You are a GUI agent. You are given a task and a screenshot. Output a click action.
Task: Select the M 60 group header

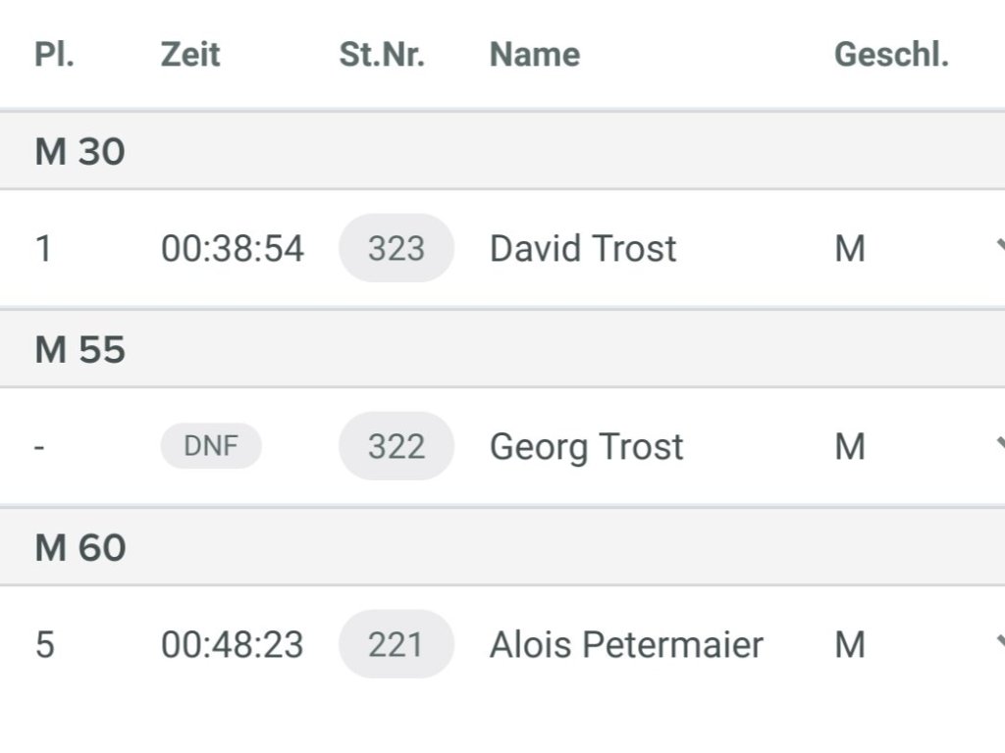click(x=80, y=548)
